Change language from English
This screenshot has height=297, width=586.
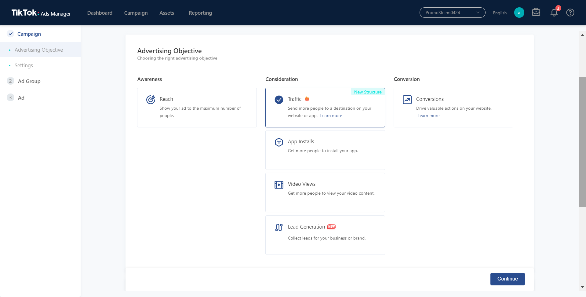tap(500, 13)
